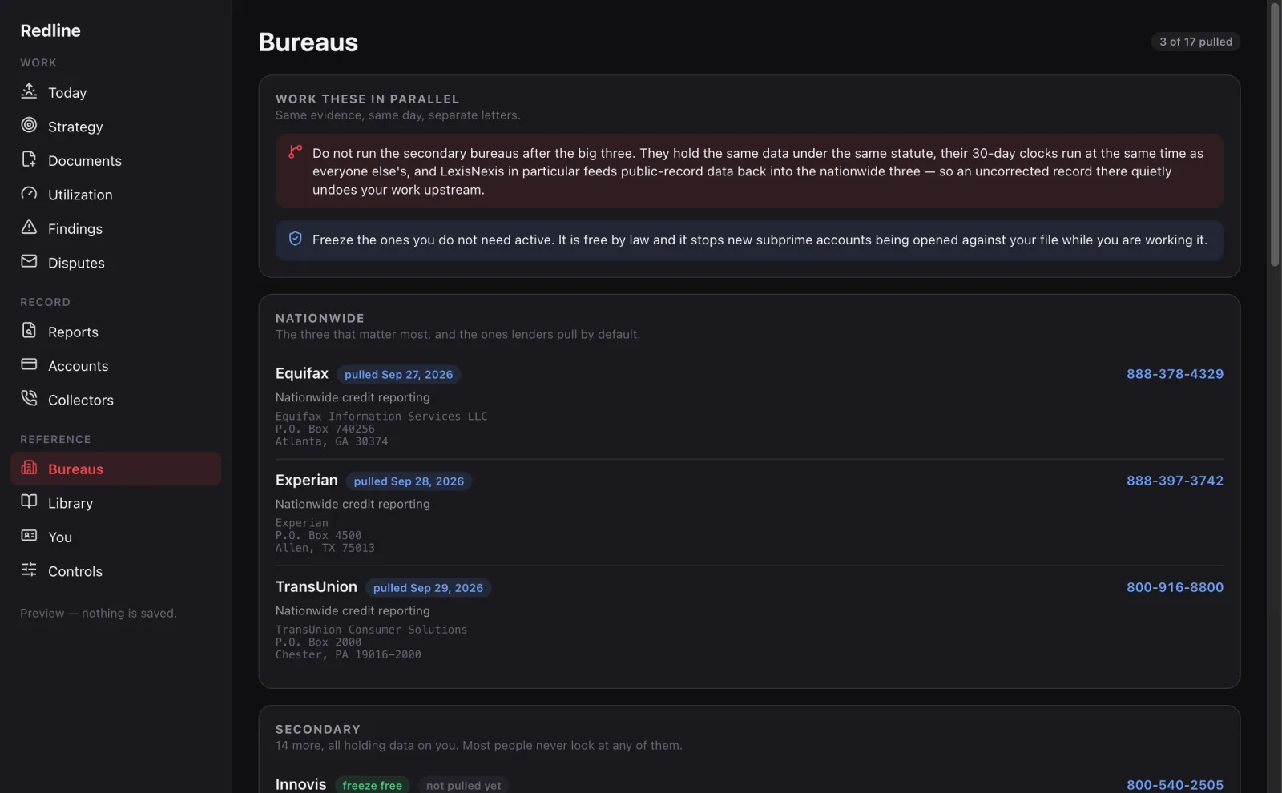Click the '3 of 17 pulled' badge

click(1195, 42)
